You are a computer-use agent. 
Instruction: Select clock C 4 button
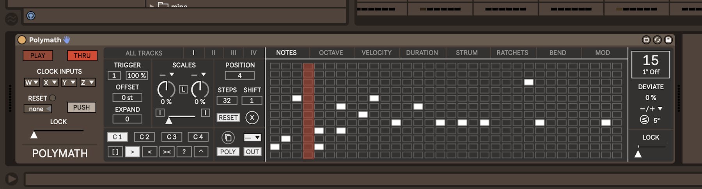coord(198,137)
